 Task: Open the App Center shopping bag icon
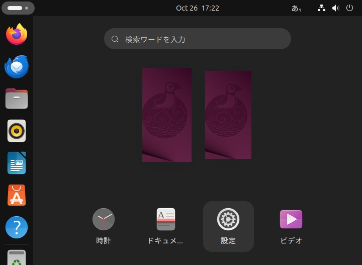(17, 195)
